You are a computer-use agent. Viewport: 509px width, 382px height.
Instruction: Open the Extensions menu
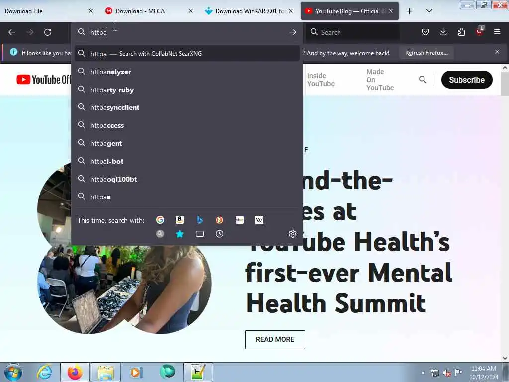coord(461,32)
